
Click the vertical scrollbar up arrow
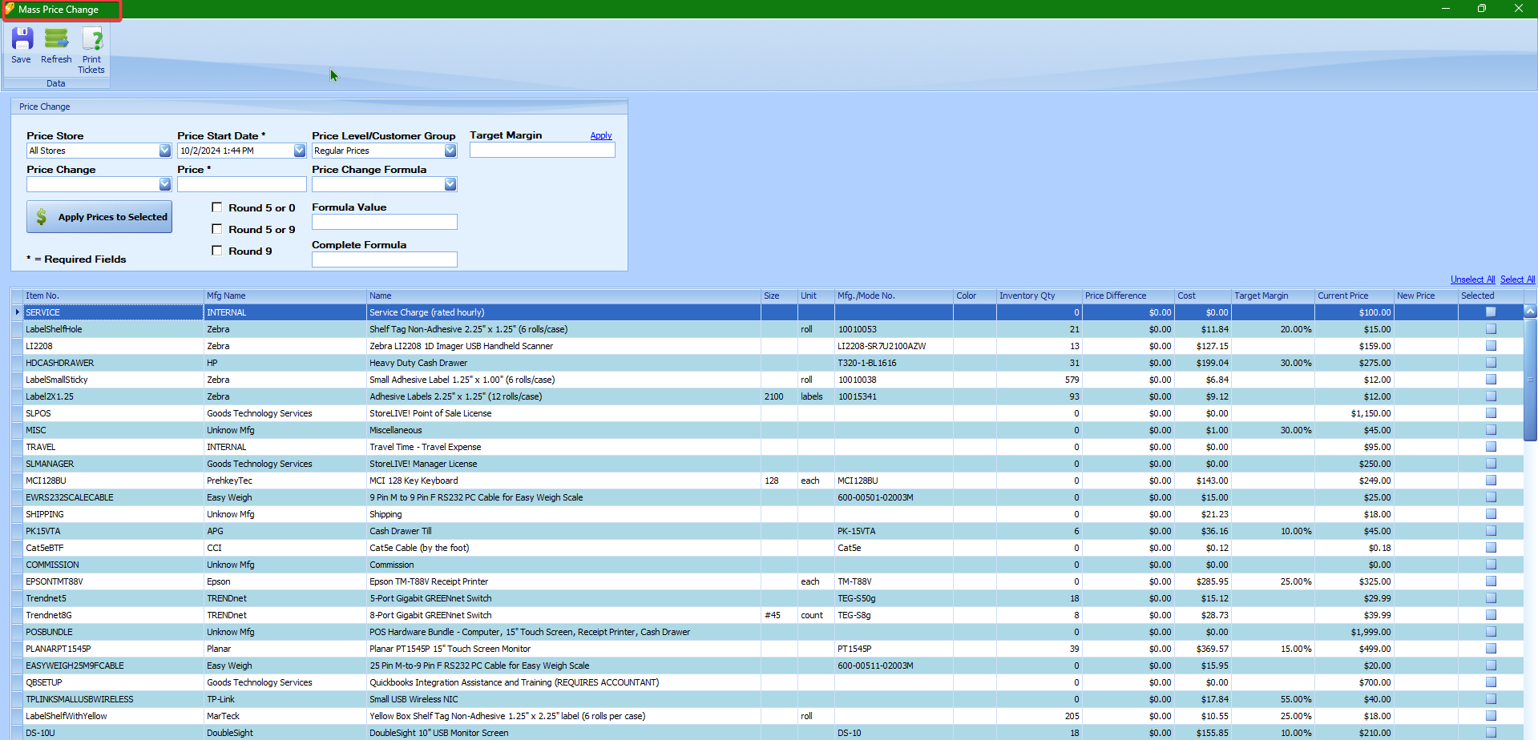[1530, 311]
